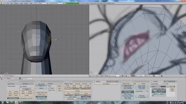Click the current frame number field
Image resolution: width=186 pixels, height=104 pixels.
pos(29,79)
